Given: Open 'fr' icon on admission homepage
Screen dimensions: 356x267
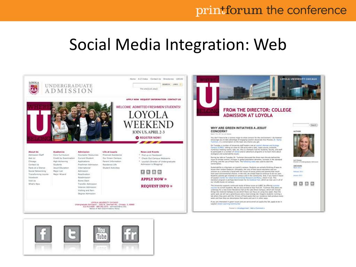Looking at the screenshot, I should point(160,172).
